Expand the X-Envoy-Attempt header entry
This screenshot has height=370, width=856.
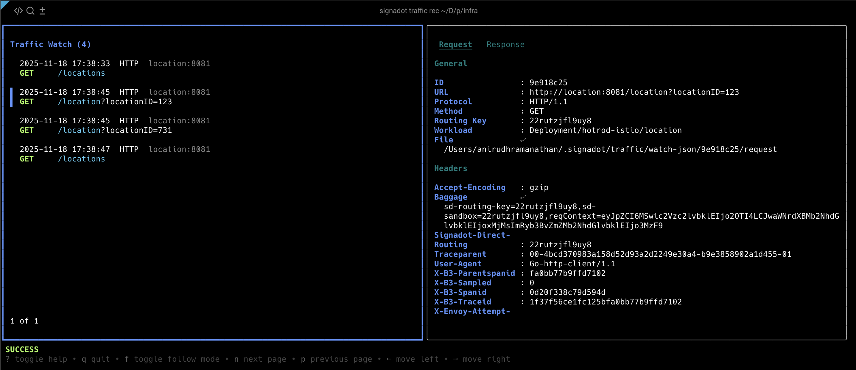[472, 311]
